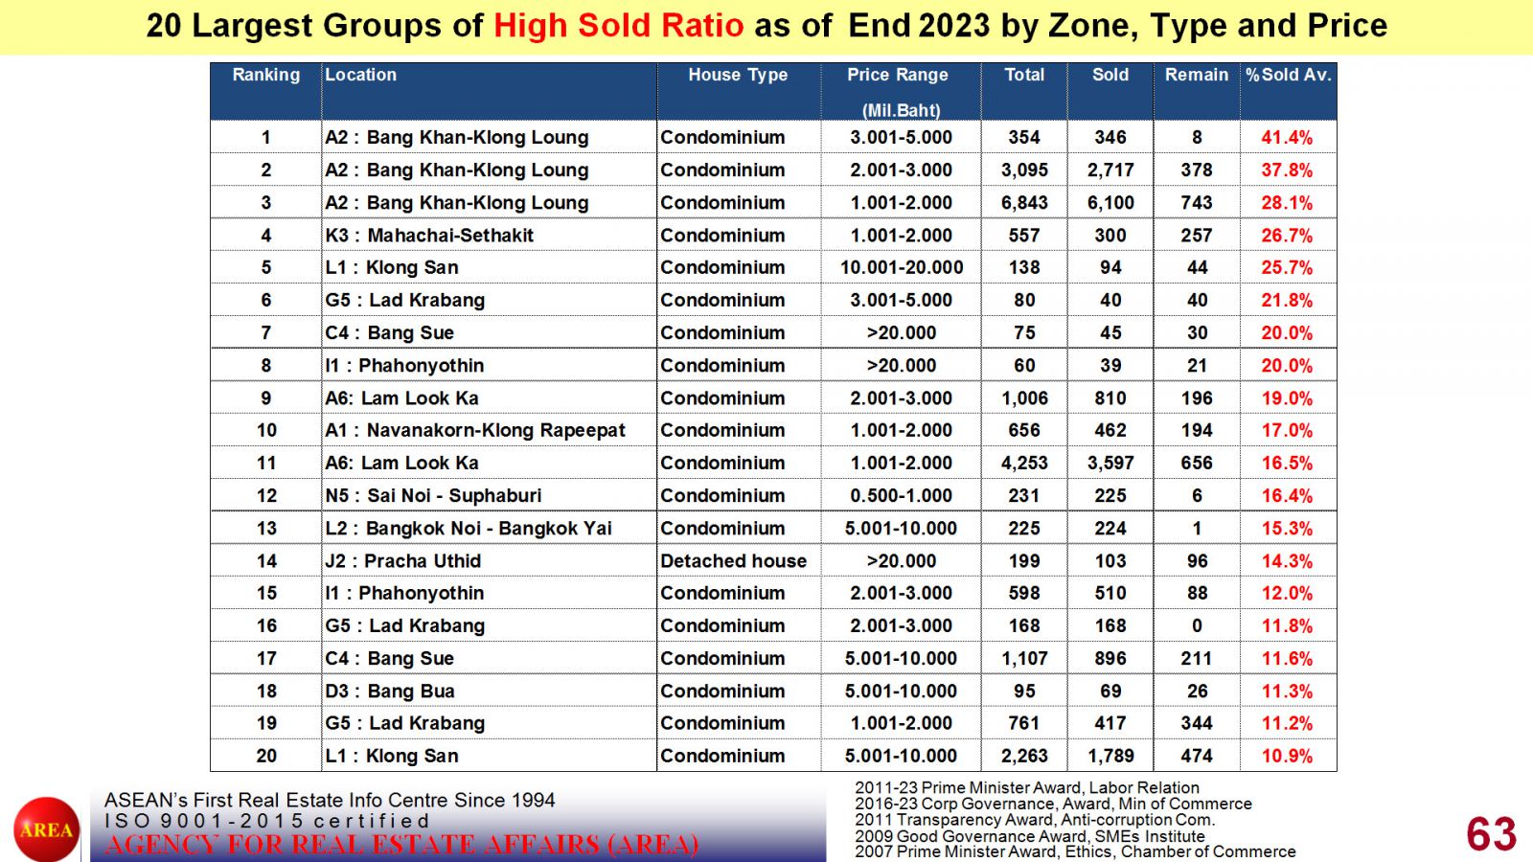Viewport: 1533px width, 862px height.
Task: Select the total 1,006 cell
Action: click(1024, 397)
